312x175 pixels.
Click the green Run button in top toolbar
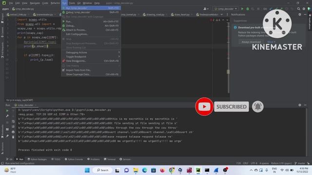point(242,9)
